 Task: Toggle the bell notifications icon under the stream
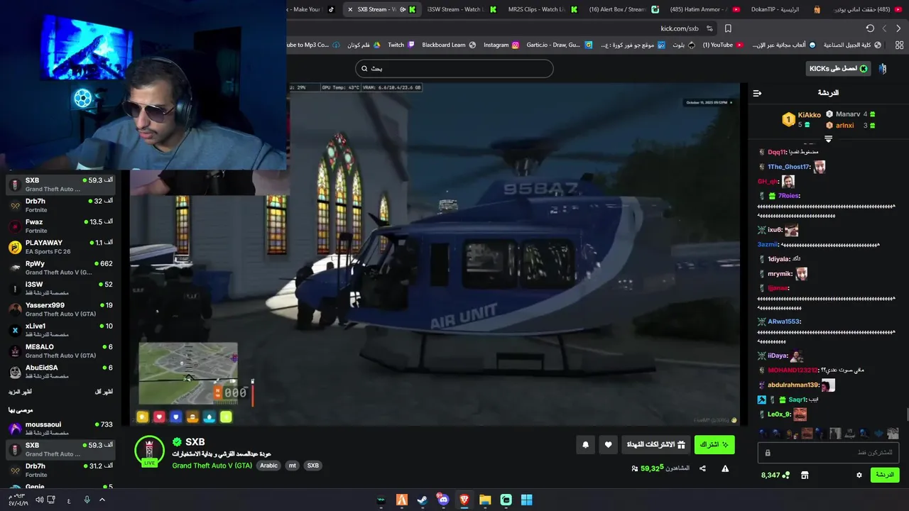tap(585, 445)
